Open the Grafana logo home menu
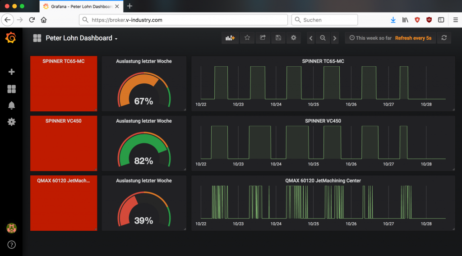 click(11, 38)
